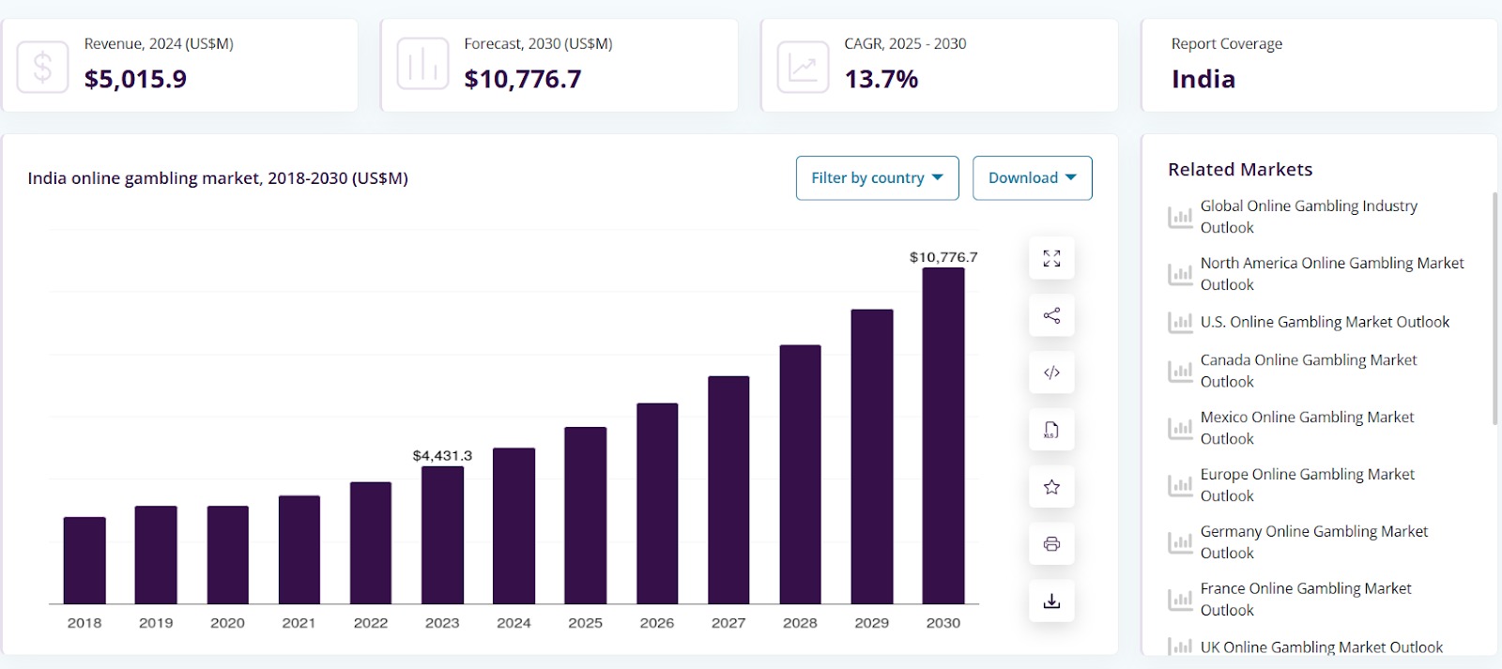1502x669 pixels.
Task: Expand the Download dropdown menu
Action: 1033,178
